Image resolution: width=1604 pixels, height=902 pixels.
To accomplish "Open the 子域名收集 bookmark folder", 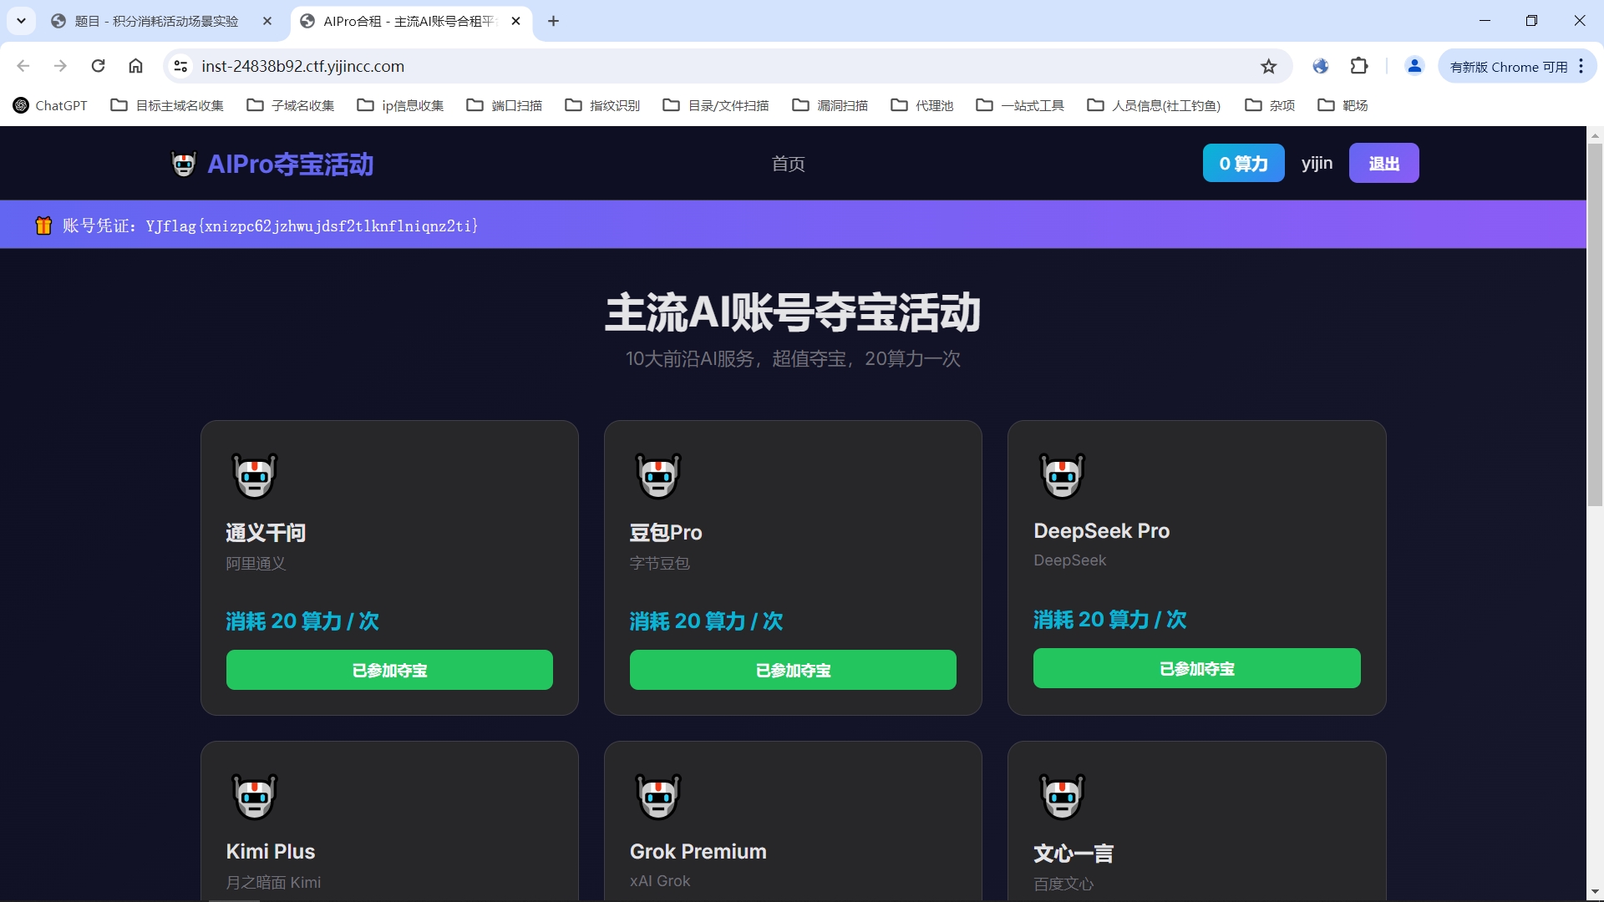I will 291,105.
